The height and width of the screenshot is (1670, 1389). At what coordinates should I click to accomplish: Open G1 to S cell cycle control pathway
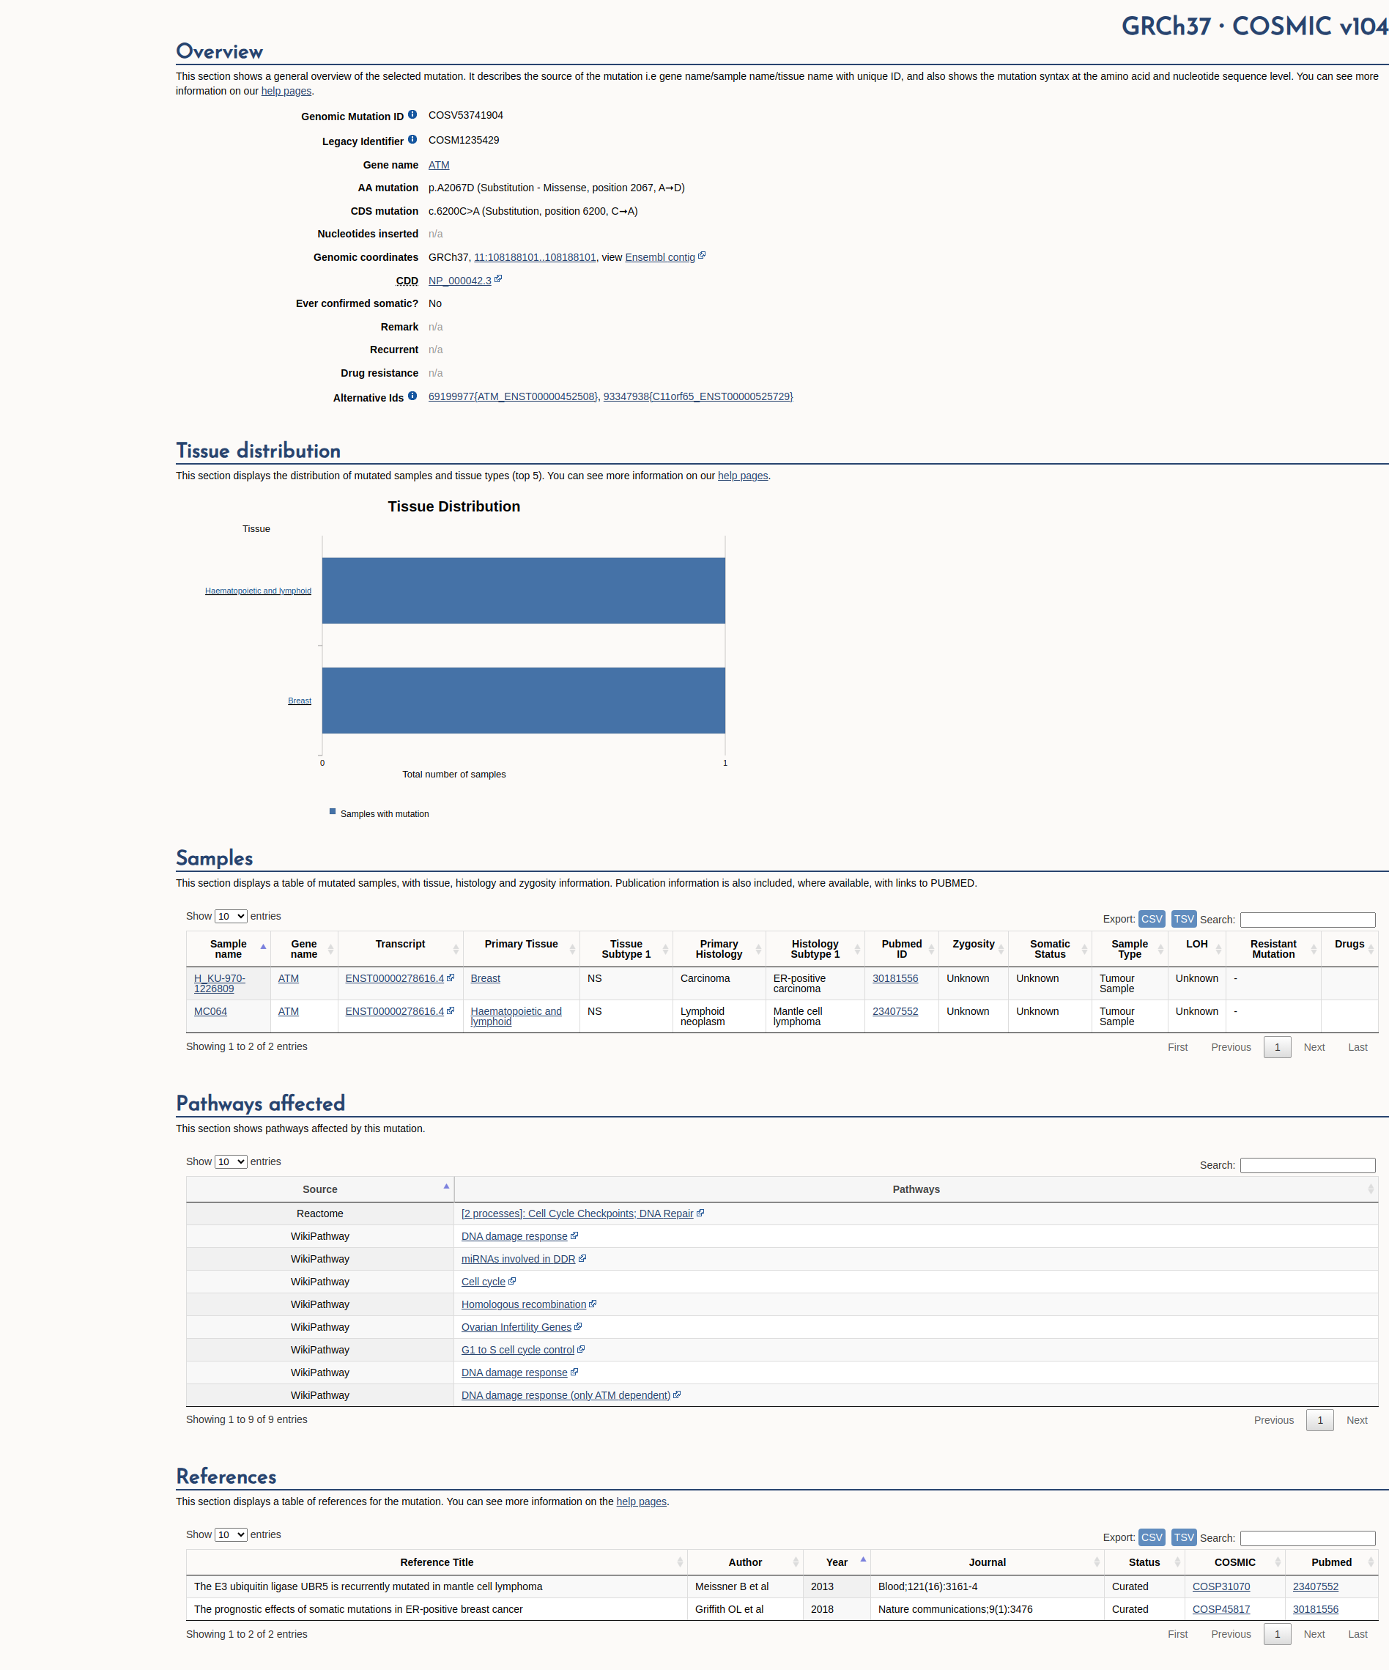[x=518, y=1350]
